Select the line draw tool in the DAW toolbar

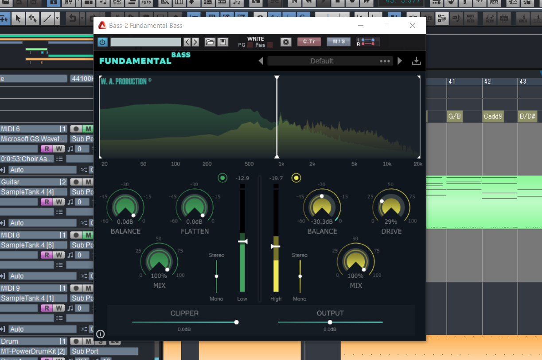(47, 19)
